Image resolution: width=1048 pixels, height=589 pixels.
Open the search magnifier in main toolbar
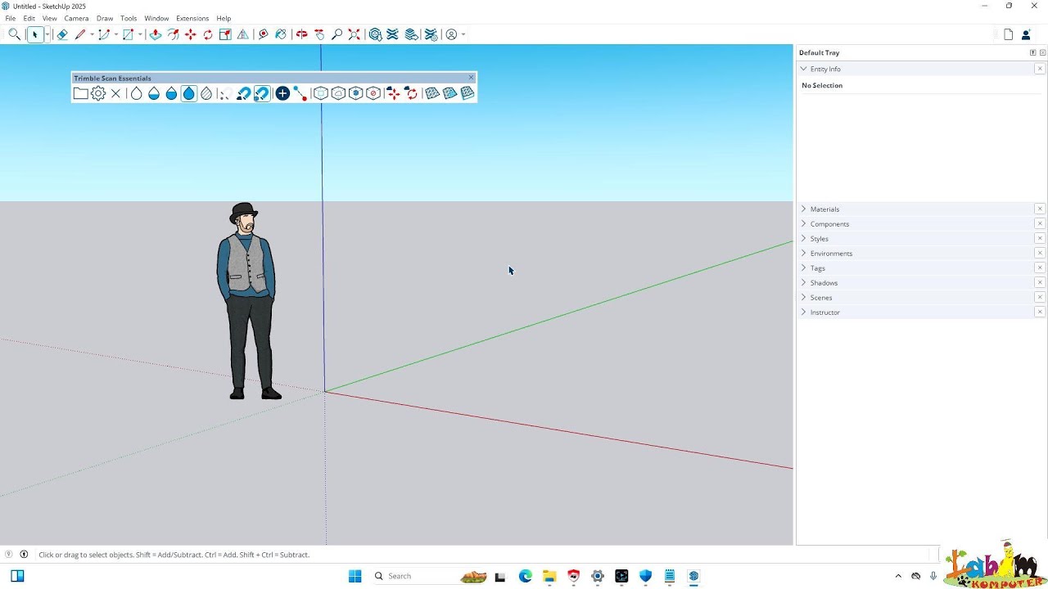coord(14,34)
